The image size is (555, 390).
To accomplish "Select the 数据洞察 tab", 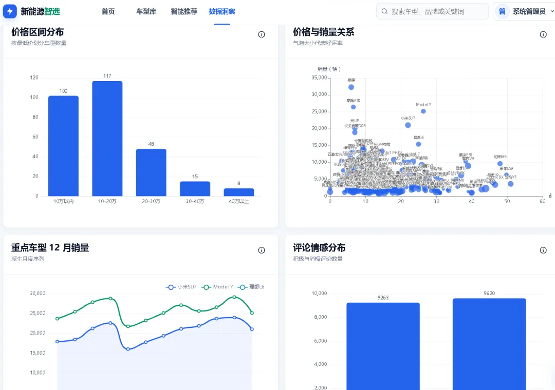I will point(222,11).
